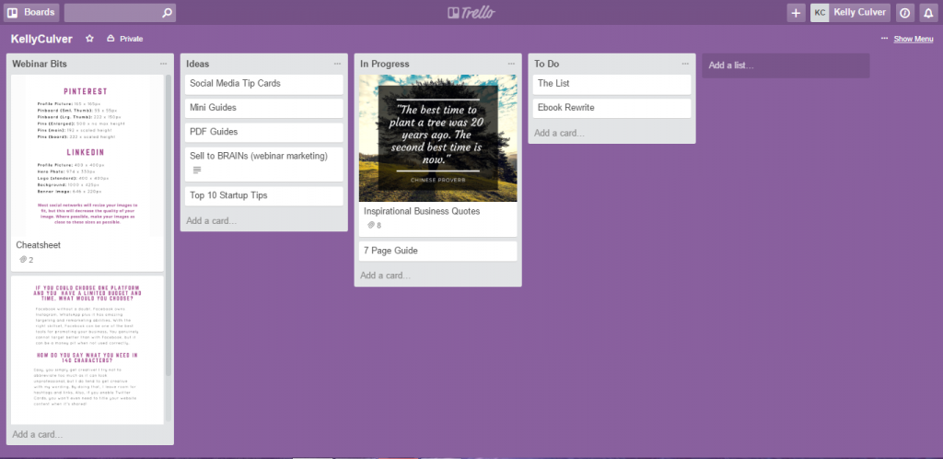Open The List card
Viewport: 943px width, 459px height.
tap(611, 84)
